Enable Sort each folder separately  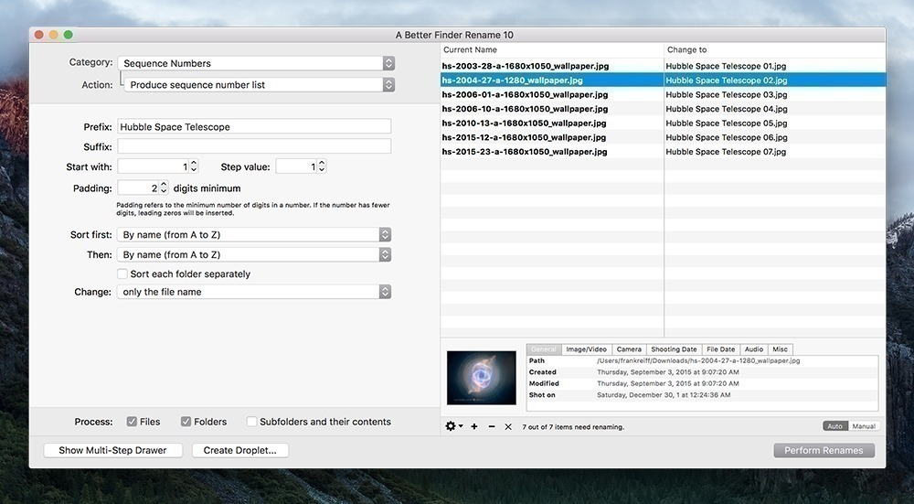coord(122,273)
